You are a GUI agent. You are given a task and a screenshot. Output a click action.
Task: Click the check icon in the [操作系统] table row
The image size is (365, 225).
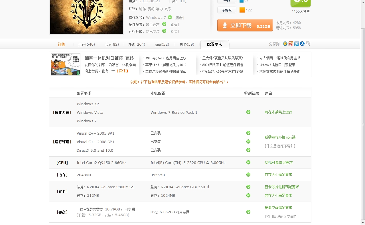click(x=248, y=112)
